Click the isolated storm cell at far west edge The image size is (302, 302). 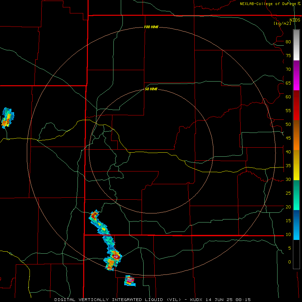(x=8, y=118)
